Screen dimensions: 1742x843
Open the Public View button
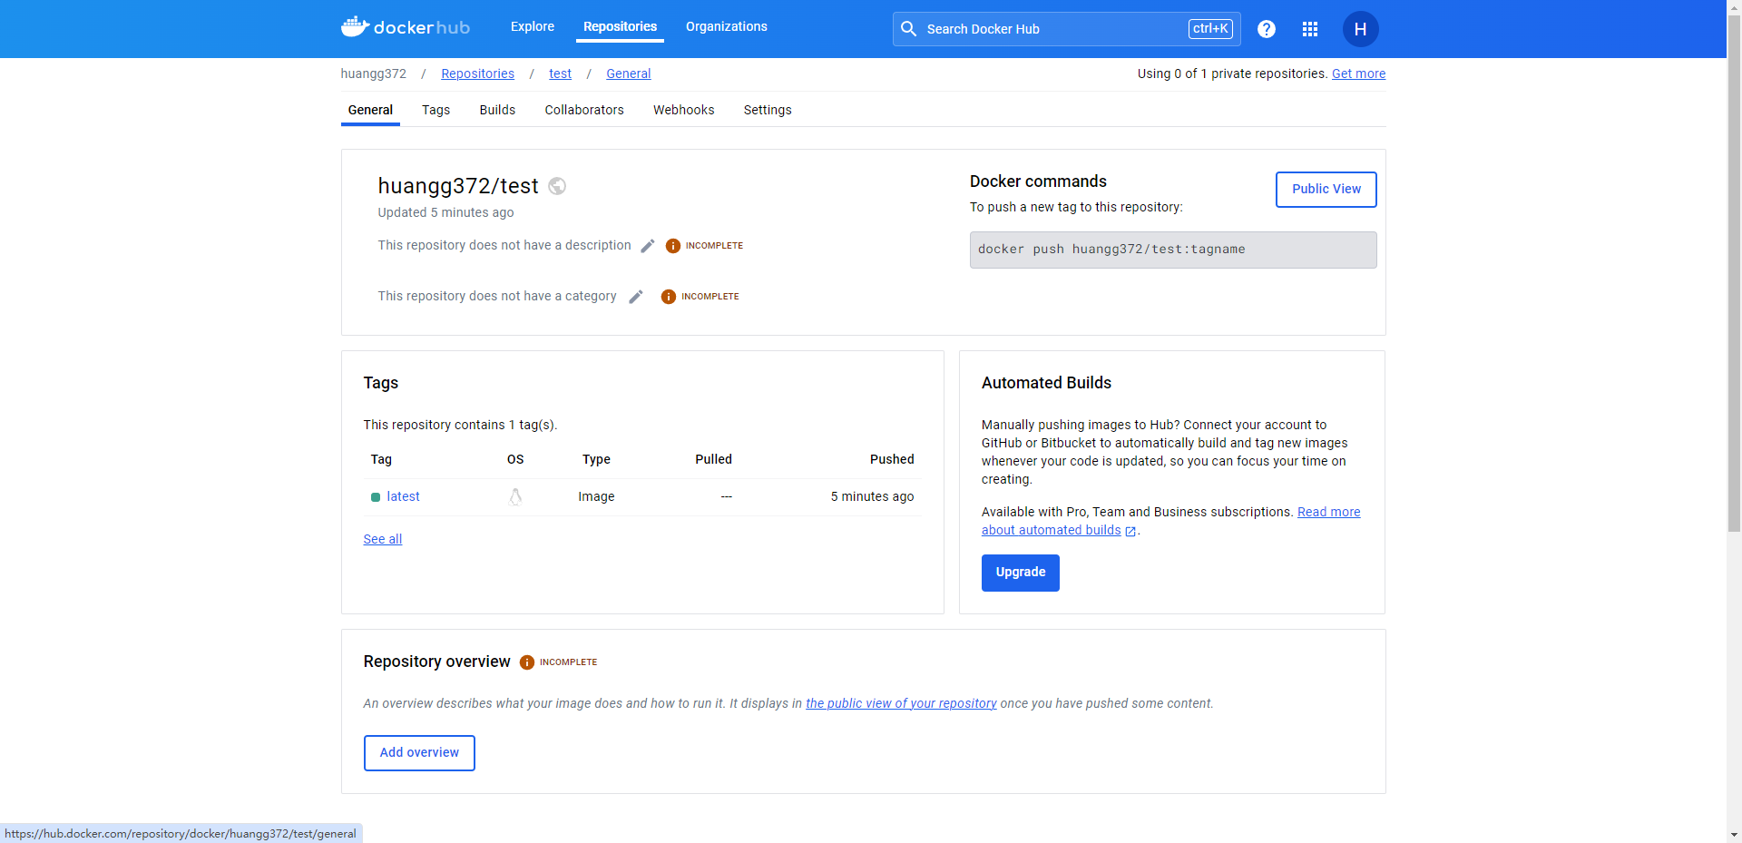tap(1326, 189)
